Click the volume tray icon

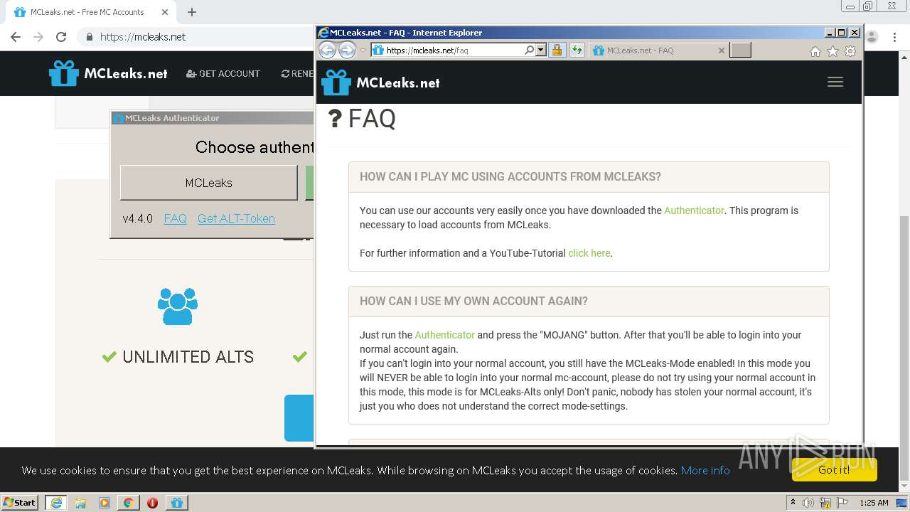[808, 503]
